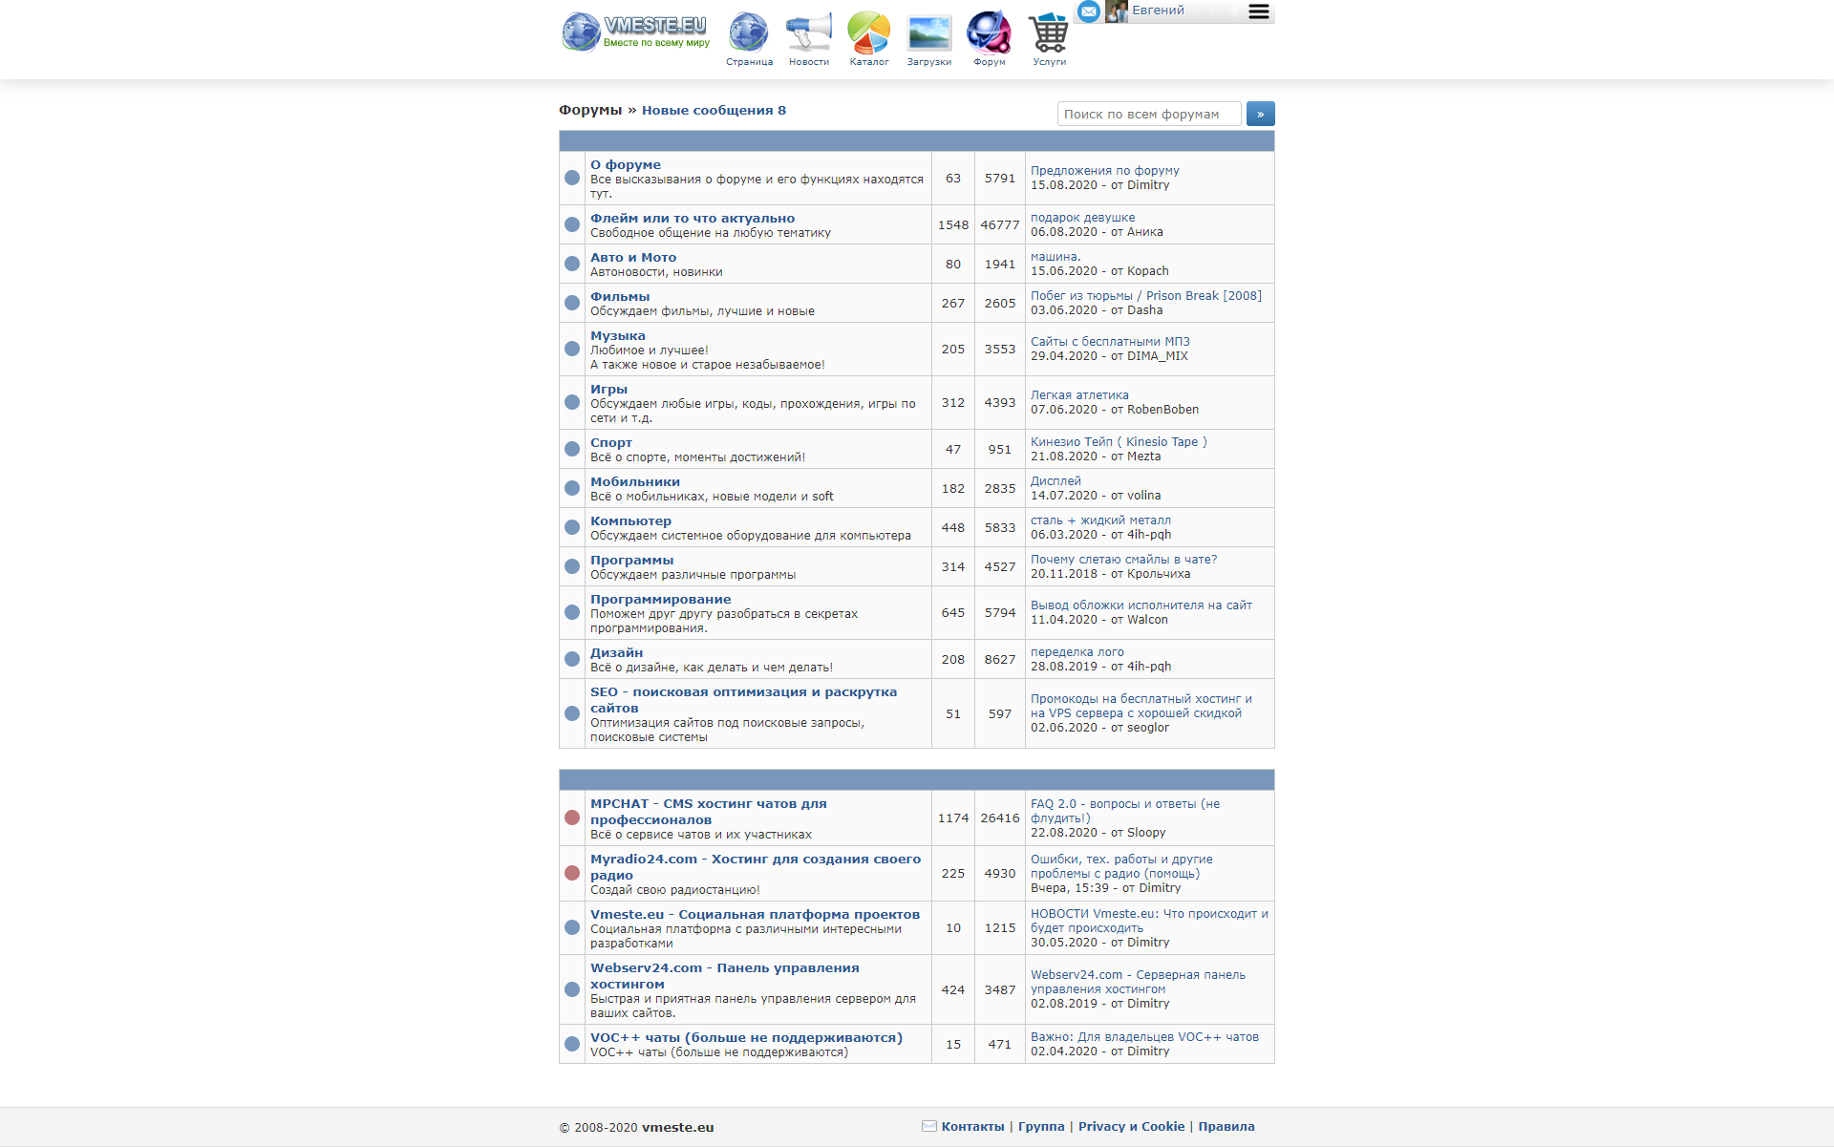Open the messages envelope icon
The width and height of the screenshot is (1834, 1147).
[x=1089, y=11]
